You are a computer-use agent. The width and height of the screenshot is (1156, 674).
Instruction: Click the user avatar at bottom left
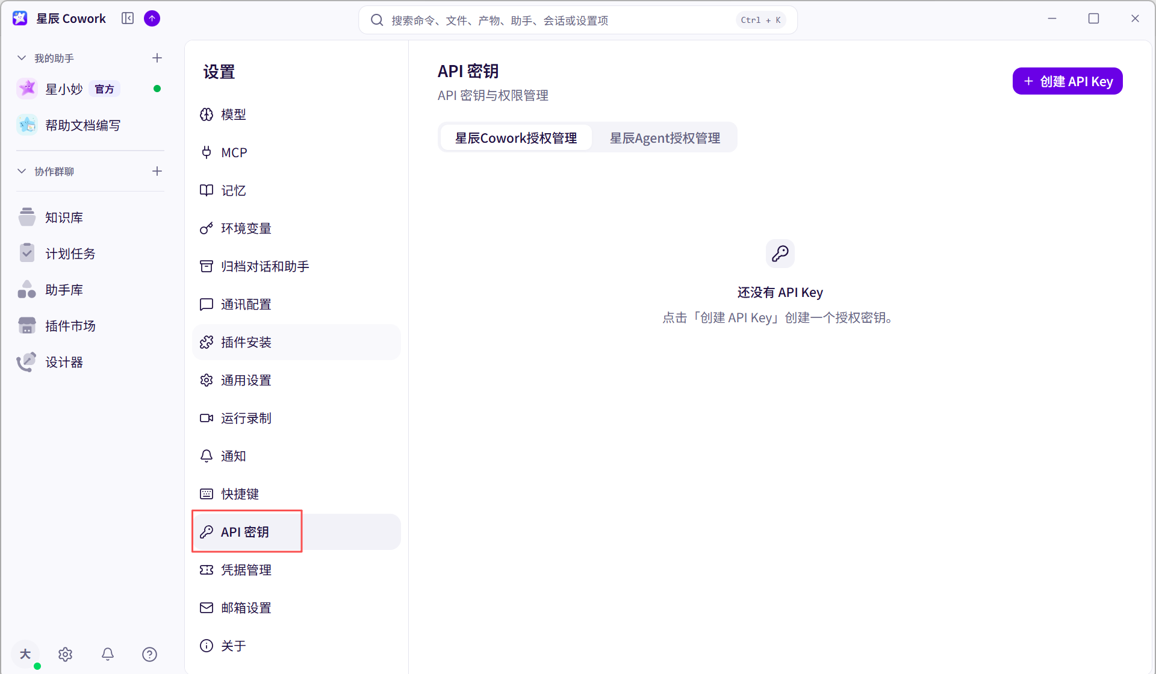[x=25, y=654]
